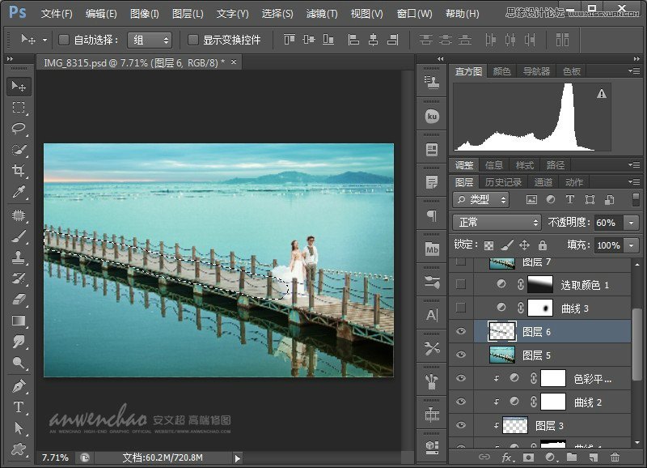This screenshot has height=468, width=647.
Task: Hide 图层 3 with eye icon
Action: tap(461, 425)
